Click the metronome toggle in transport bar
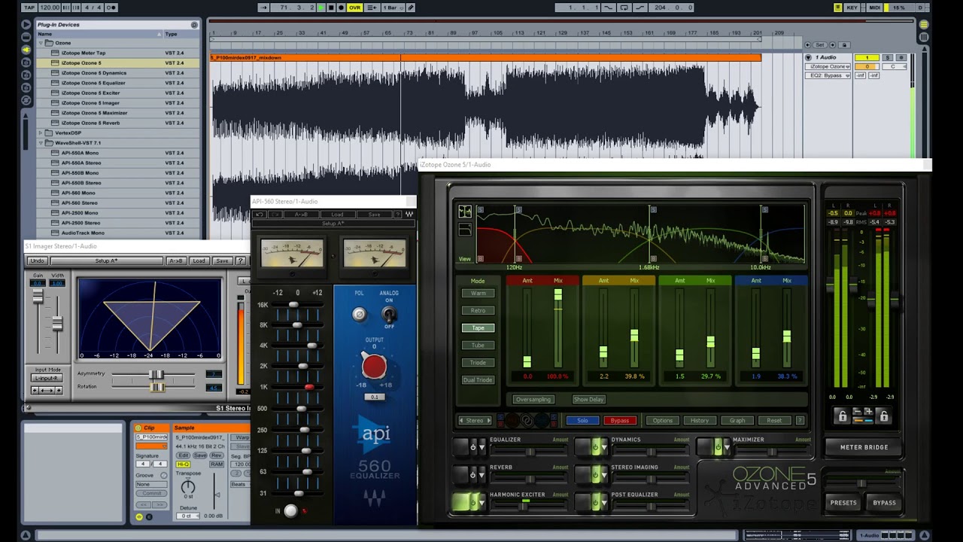The image size is (963, 542). [112, 8]
